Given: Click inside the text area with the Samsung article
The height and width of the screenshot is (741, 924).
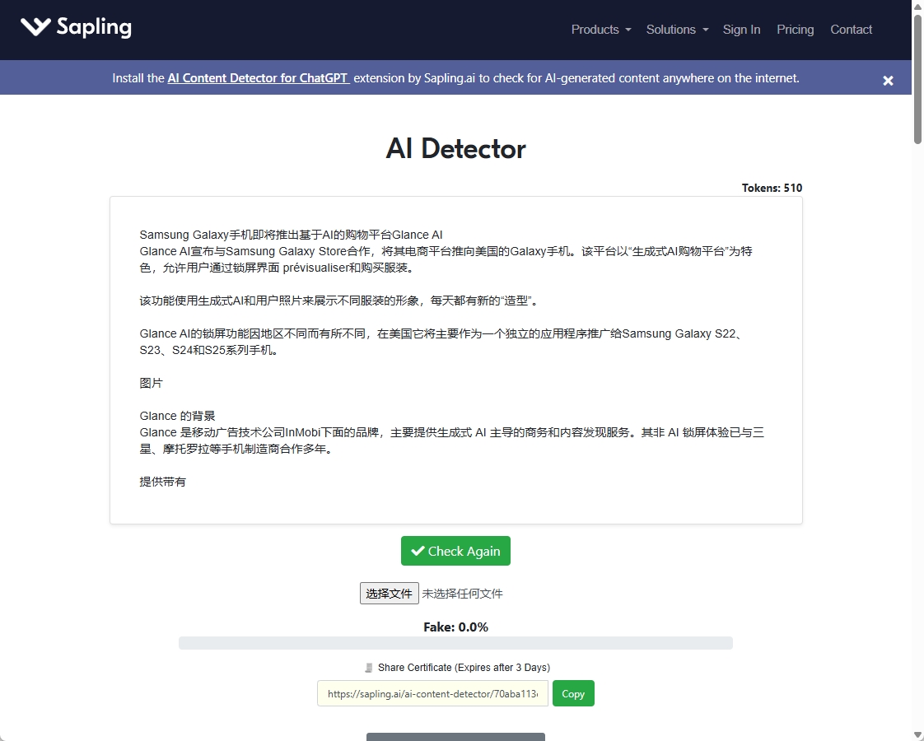Looking at the screenshot, I should click(455, 360).
